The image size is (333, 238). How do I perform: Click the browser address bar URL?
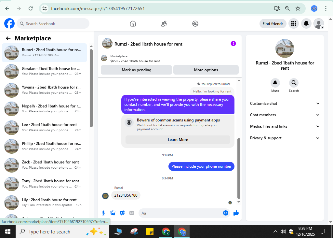click(x=98, y=8)
